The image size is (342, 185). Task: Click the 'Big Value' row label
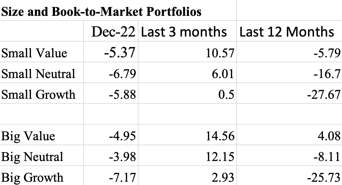[x=28, y=136]
